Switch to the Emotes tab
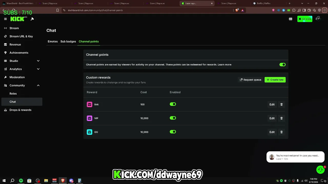The width and height of the screenshot is (328, 184). click(53, 41)
